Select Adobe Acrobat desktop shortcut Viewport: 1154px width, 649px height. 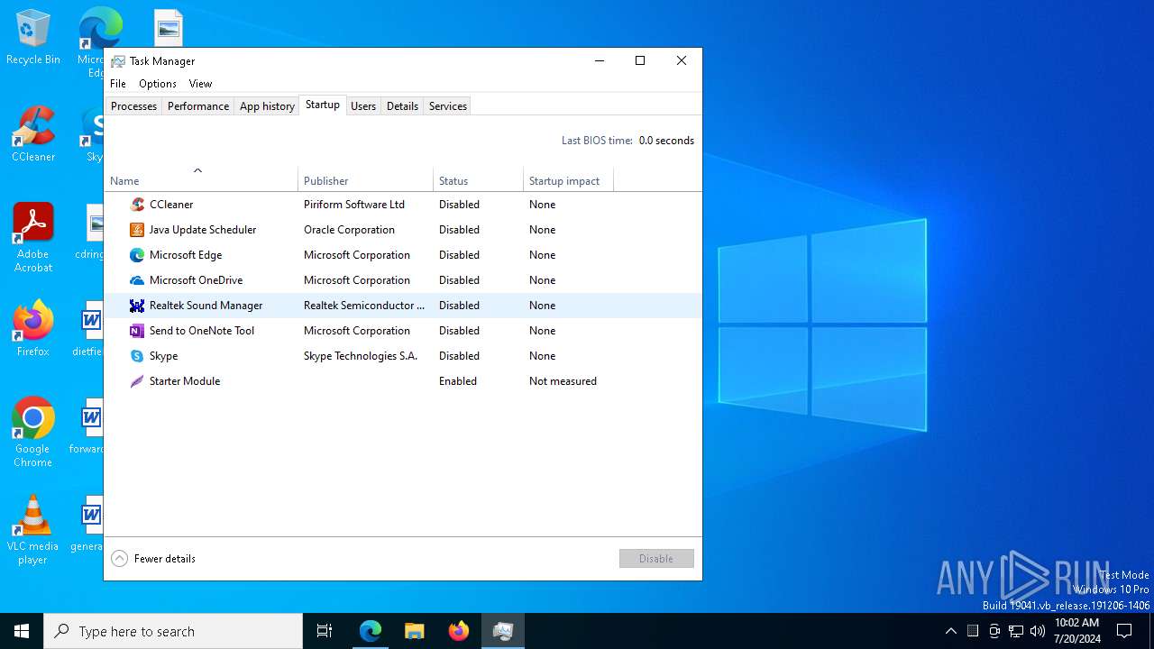33,238
